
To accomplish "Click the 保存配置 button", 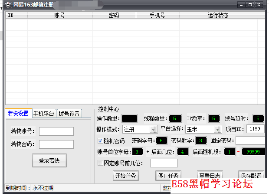I will tap(251, 174).
